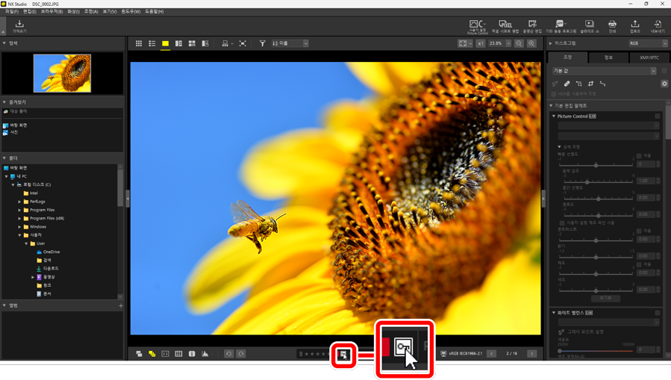Open the Print (인쇄) tool
This screenshot has width=671, height=380.
(x=612, y=26)
